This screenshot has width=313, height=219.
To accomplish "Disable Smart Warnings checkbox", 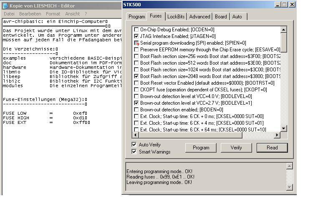I will [x=134, y=152].
